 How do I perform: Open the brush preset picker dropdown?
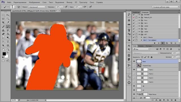[15, 7]
